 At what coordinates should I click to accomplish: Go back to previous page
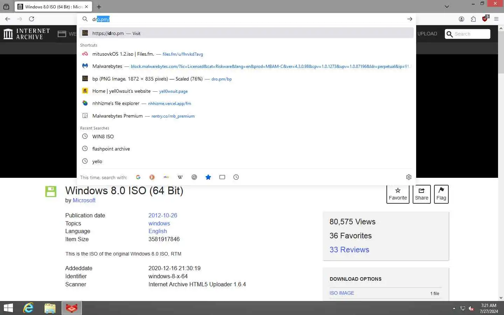coord(8,19)
